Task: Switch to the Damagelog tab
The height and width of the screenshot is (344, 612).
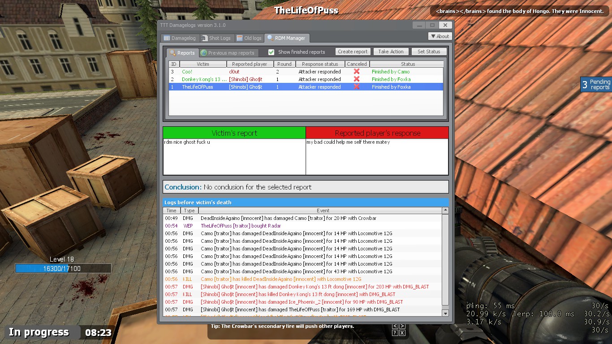Action: 180,38
